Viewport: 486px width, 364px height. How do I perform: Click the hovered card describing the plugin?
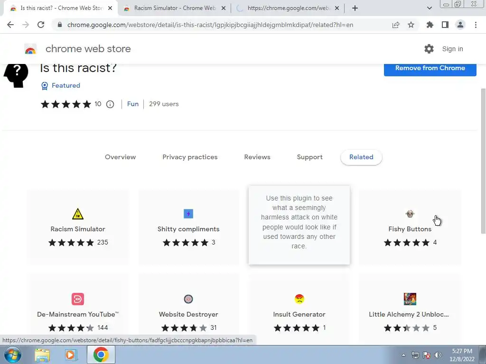coord(299,225)
